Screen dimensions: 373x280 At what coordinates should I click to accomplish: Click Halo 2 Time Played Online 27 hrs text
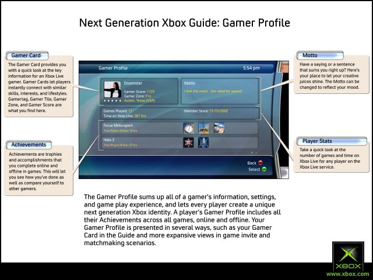(121, 145)
